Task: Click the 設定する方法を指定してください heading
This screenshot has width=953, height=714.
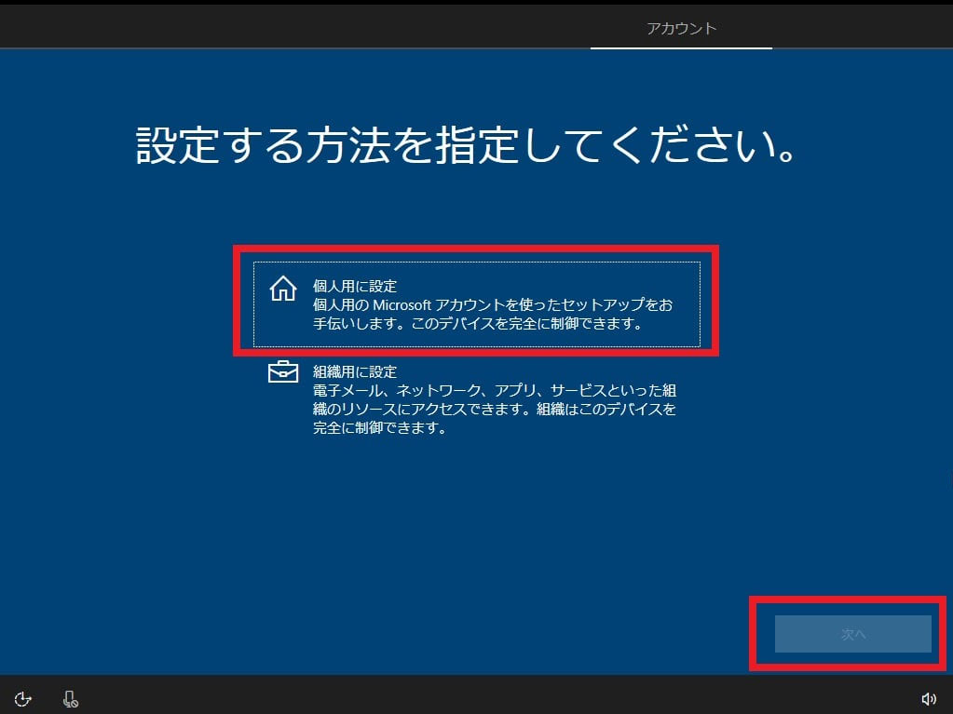Action: tap(466, 145)
